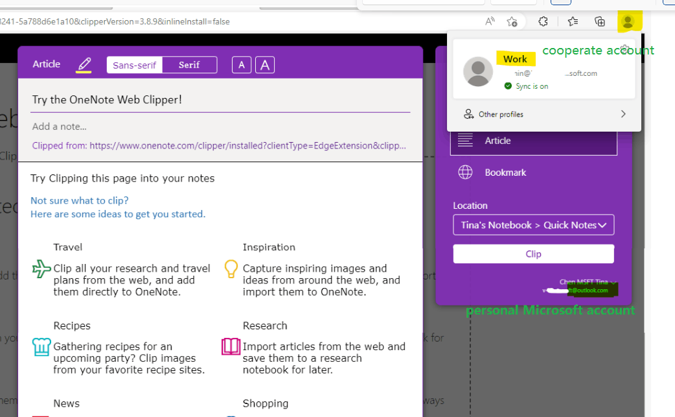Click the browser profile avatar icon
This screenshot has width=675, height=417.
[x=628, y=21]
